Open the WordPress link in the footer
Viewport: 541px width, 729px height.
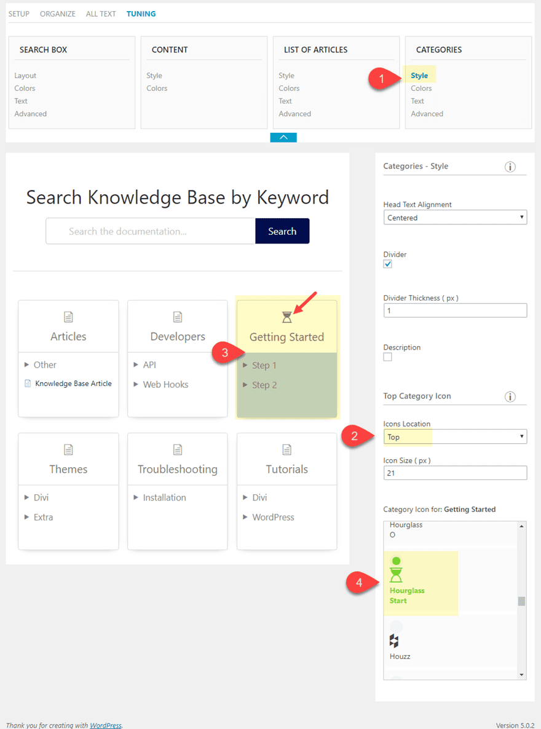105,725
